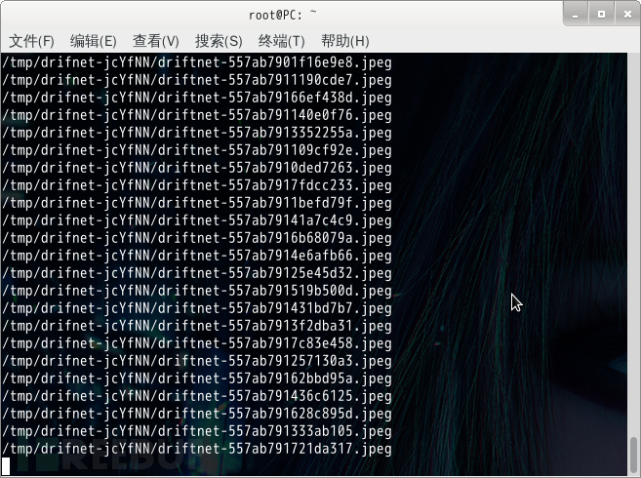Click line driftnet-557ab7911befd79f.jpeg
The width and height of the screenshot is (641, 478).
197,203
